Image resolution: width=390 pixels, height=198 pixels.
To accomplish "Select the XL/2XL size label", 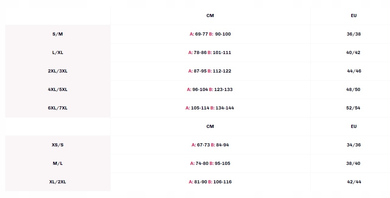I will (x=57, y=182).
